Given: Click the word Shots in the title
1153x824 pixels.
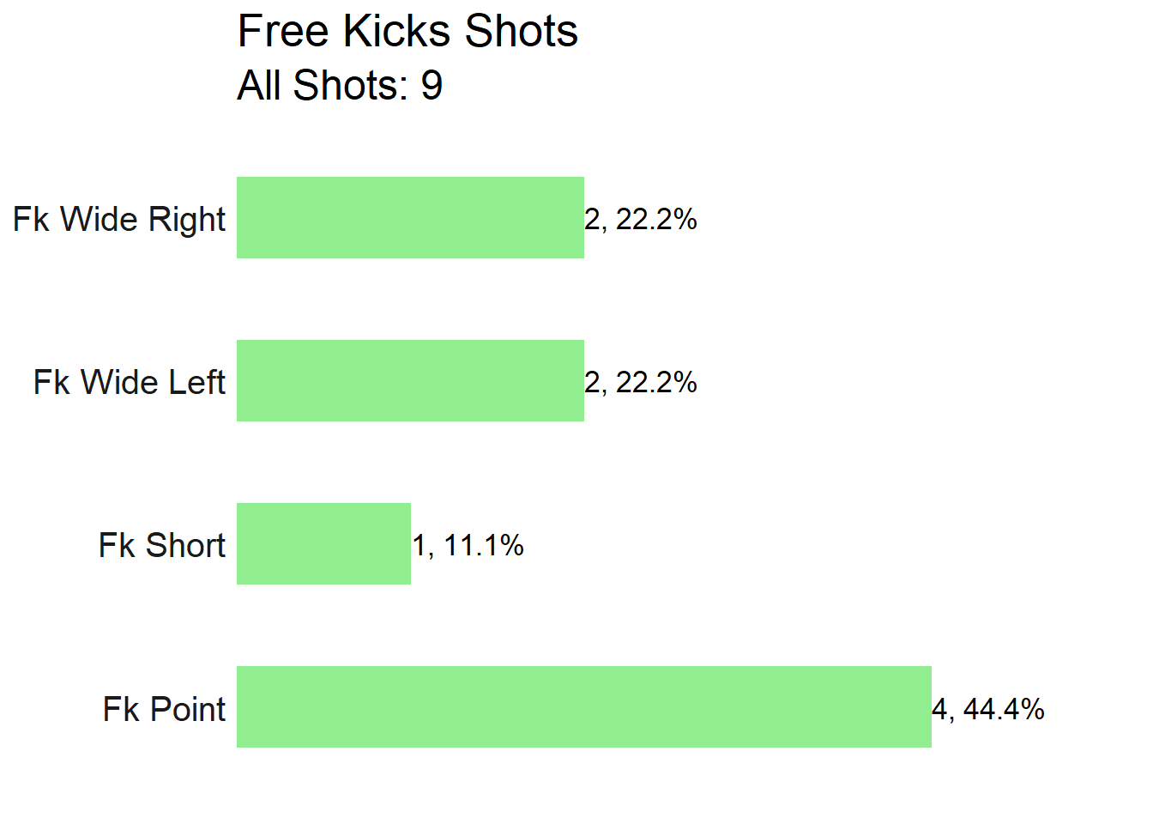Looking at the screenshot, I should click(521, 32).
